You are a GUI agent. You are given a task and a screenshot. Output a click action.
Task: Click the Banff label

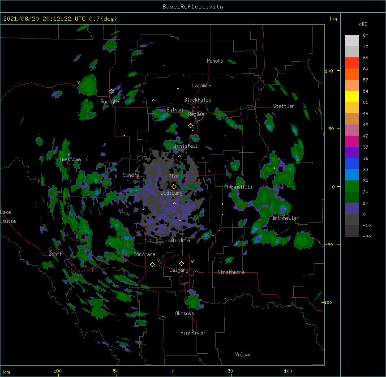(x=56, y=254)
